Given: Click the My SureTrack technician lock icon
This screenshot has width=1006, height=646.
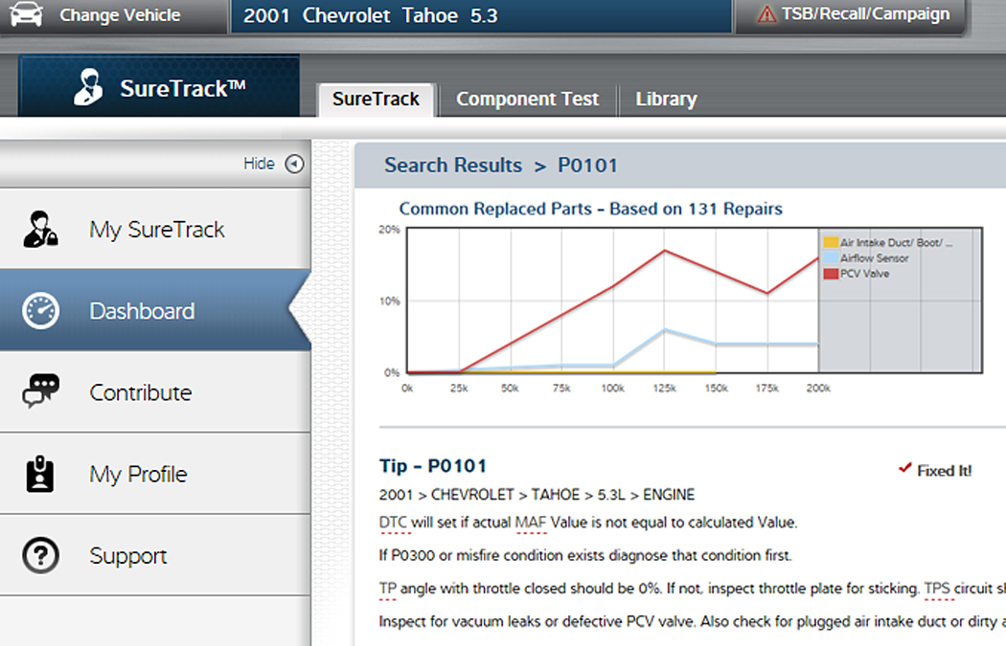Looking at the screenshot, I should [x=40, y=230].
